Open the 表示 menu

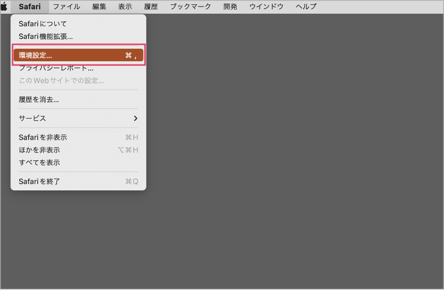(125, 7)
